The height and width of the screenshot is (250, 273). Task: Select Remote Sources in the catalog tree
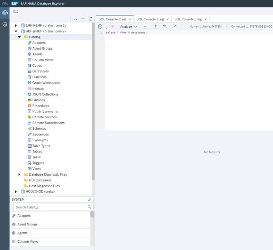pos(44,117)
